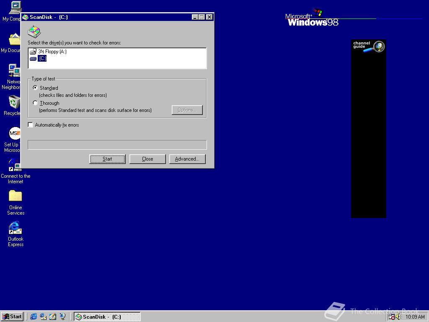429x322 pixels.
Task: Click the ScanDisk progress bar
Action: [117, 145]
